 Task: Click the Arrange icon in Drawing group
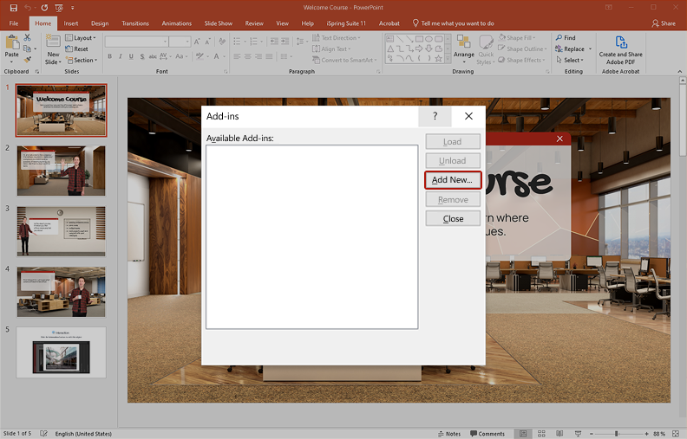pyautogui.click(x=464, y=43)
